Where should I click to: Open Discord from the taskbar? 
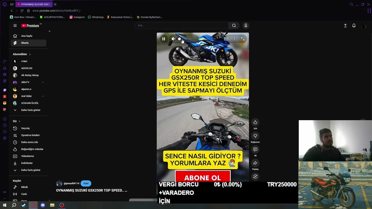point(43,205)
